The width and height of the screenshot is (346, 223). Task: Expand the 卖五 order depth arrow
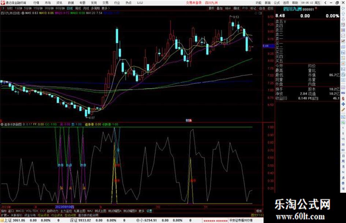tap(284, 22)
